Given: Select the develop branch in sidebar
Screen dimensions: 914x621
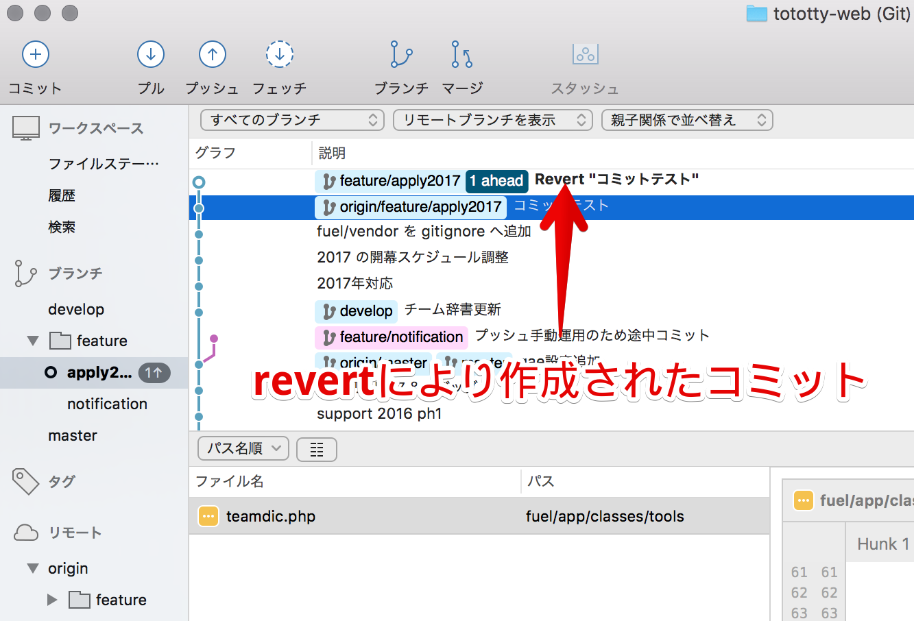Looking at the screenshot, I should [76, 309].
